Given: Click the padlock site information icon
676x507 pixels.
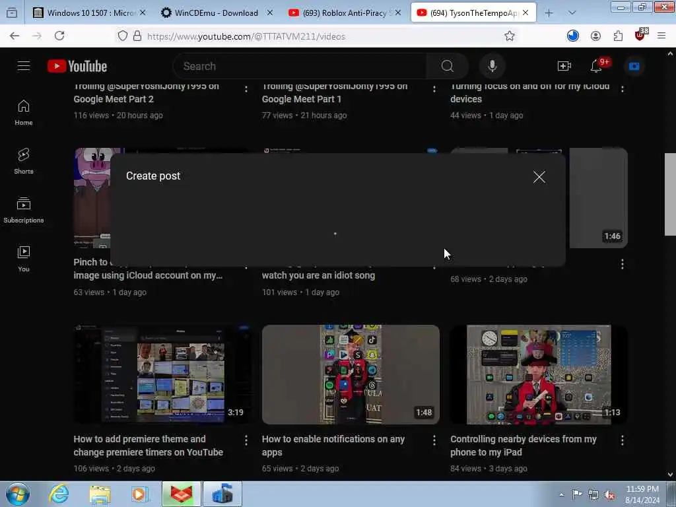Looking at the screenshot, I should pyautogui.click(x=137, y=36).
